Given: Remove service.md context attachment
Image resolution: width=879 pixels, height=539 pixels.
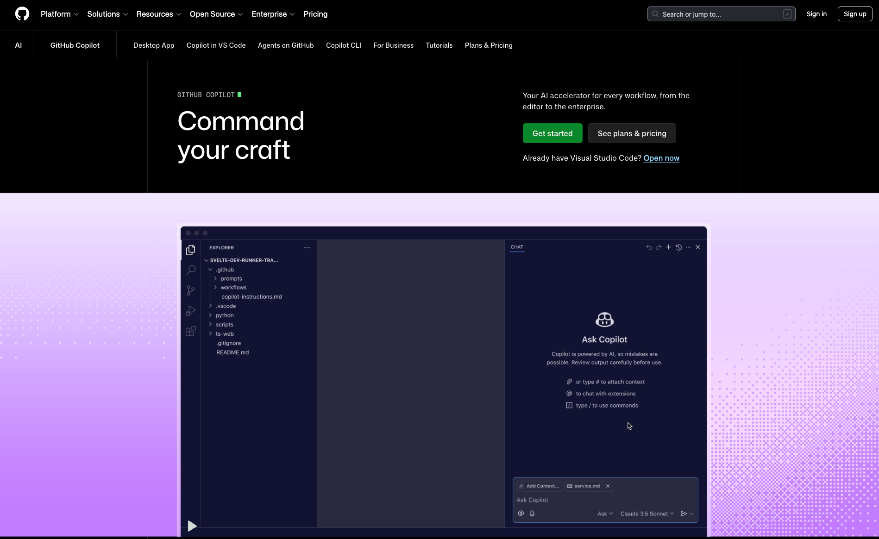Looking at the screenshot, I should point(608,486).
